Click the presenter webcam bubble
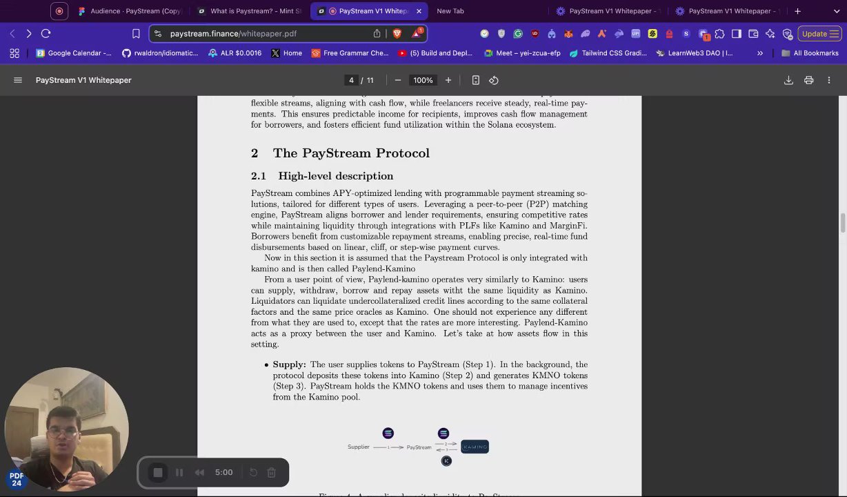Viewport: 847px width, 497px height. pos(66,429)
